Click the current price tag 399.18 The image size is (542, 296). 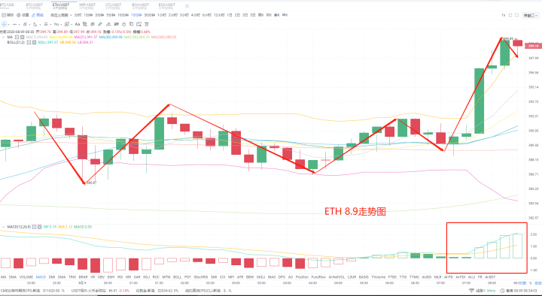tap(534, 46)
